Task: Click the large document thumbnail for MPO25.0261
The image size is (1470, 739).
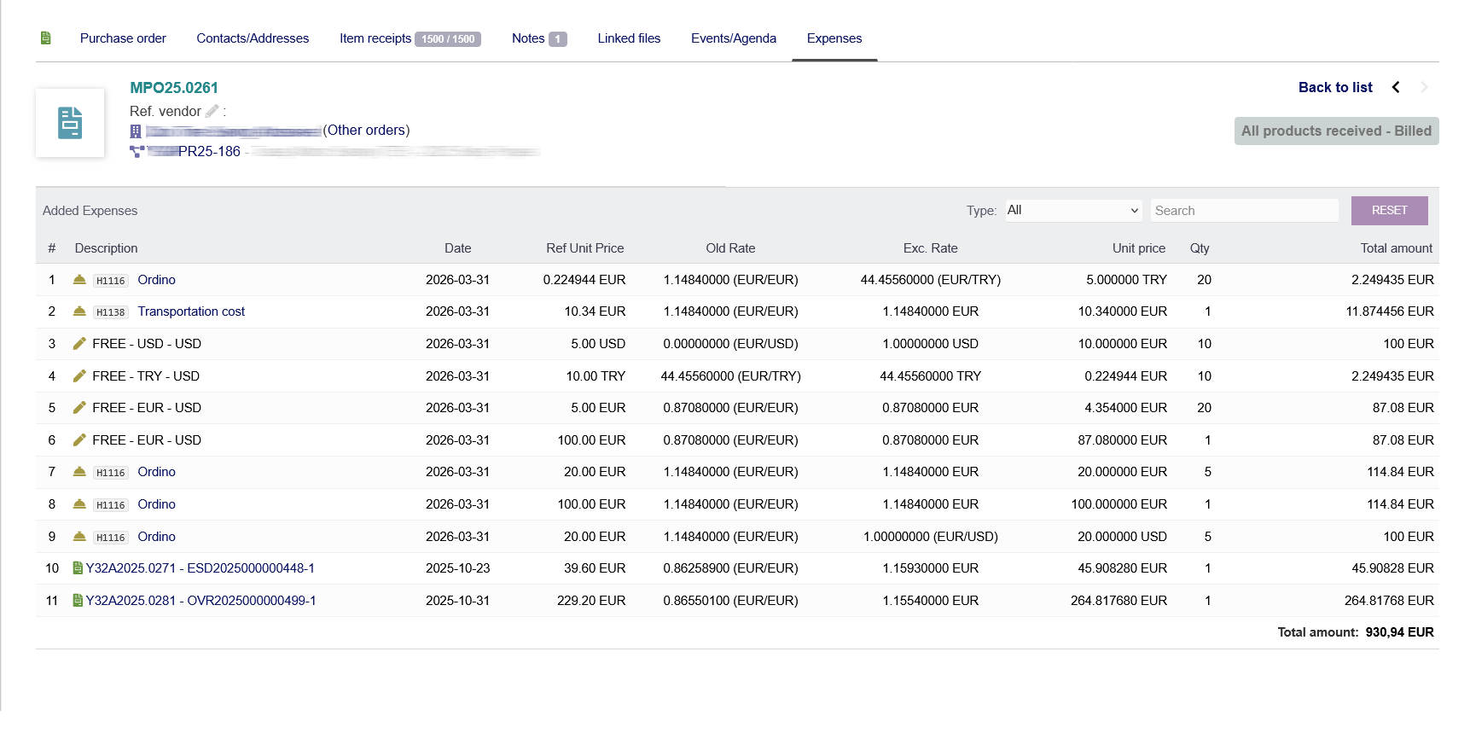Action: click(x=70, y=123)
